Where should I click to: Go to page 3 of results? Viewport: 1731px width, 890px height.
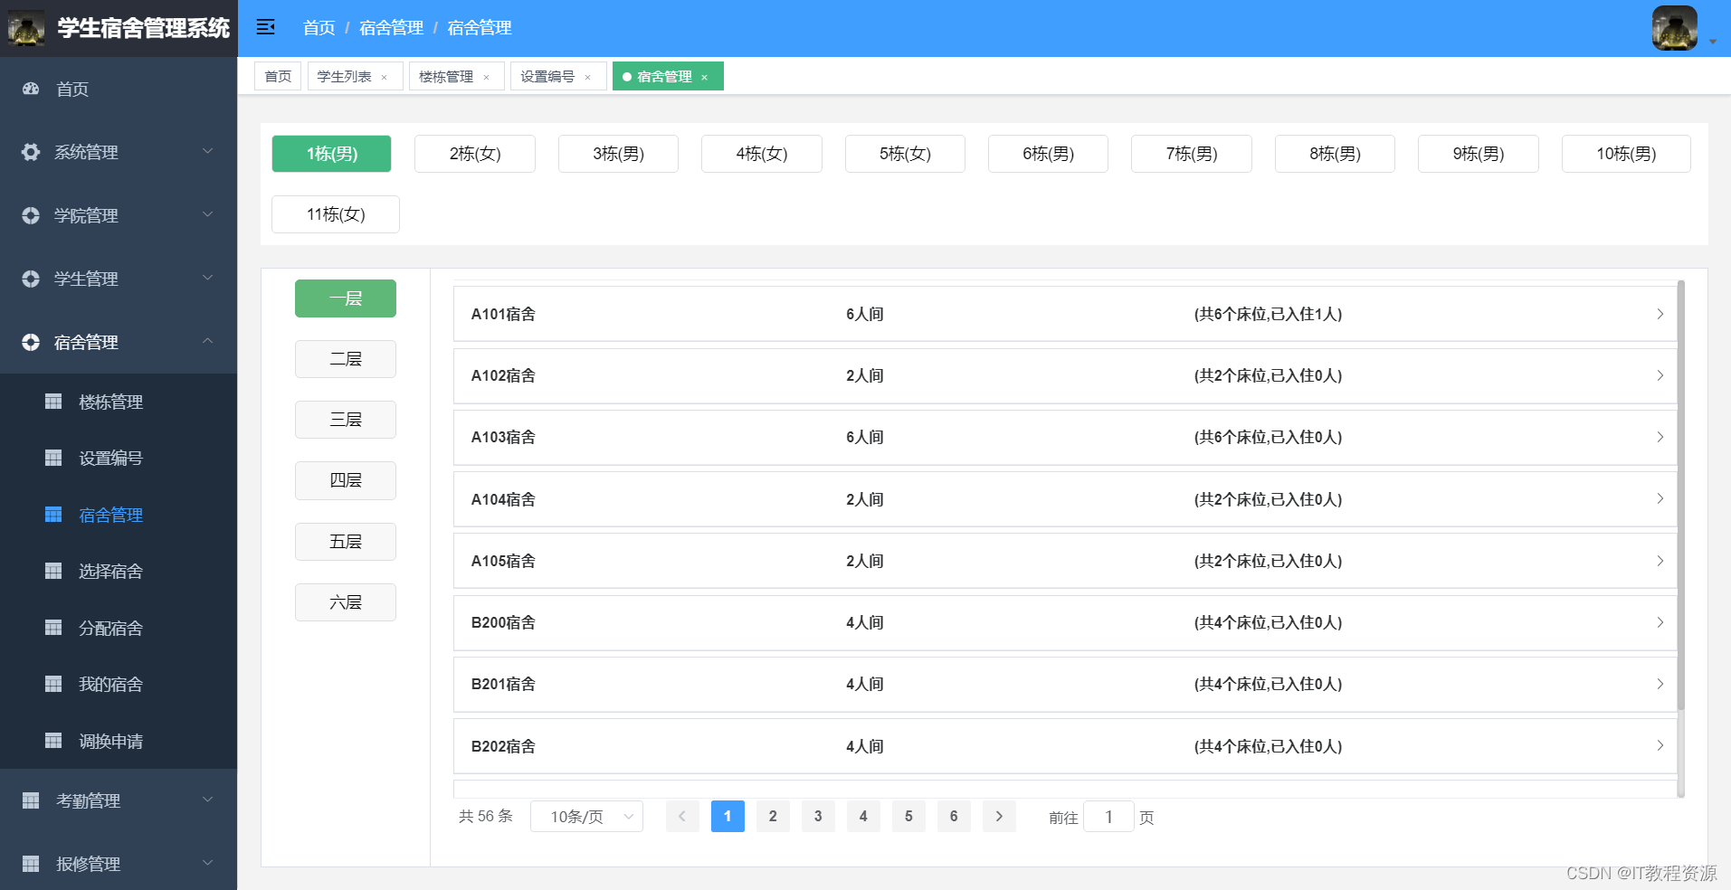pyautogui.click(x=818, y=816)
